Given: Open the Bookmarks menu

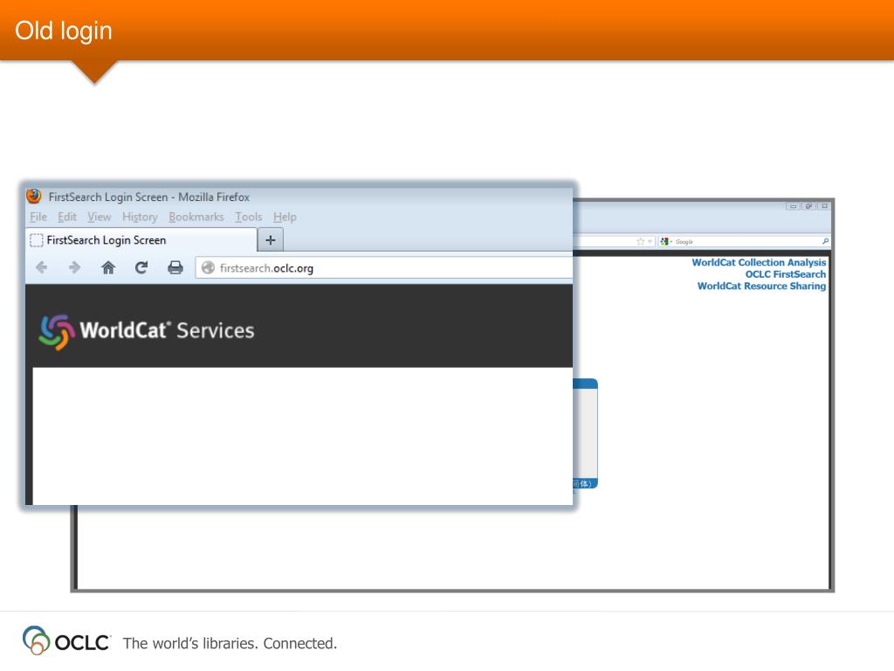Looking at the screenshot, I should click(196, 217).
